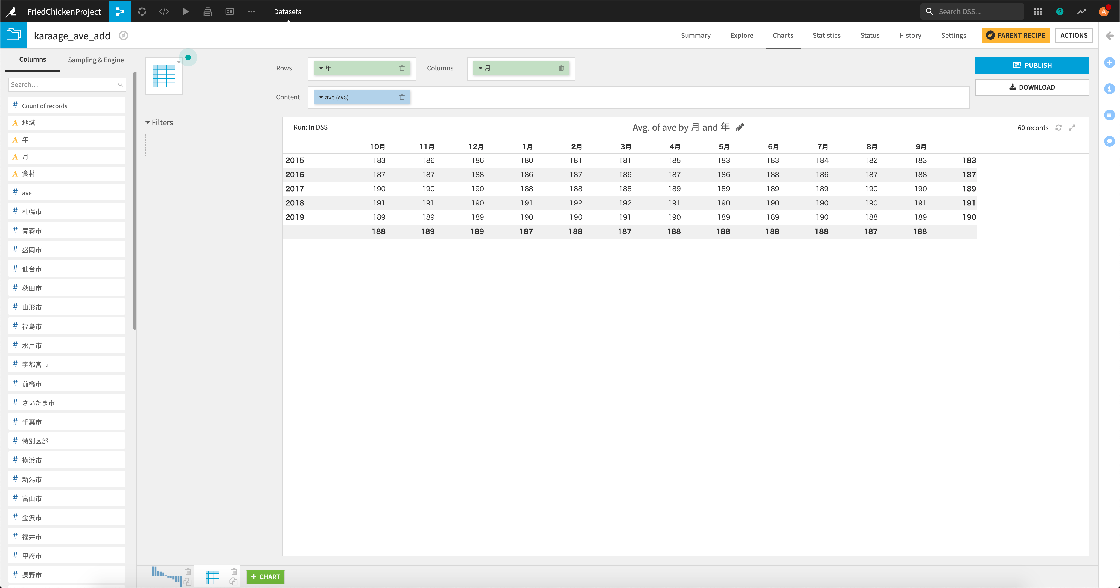
Task: Click the PUBLISH button
Action: click(x=1031, y=65)
